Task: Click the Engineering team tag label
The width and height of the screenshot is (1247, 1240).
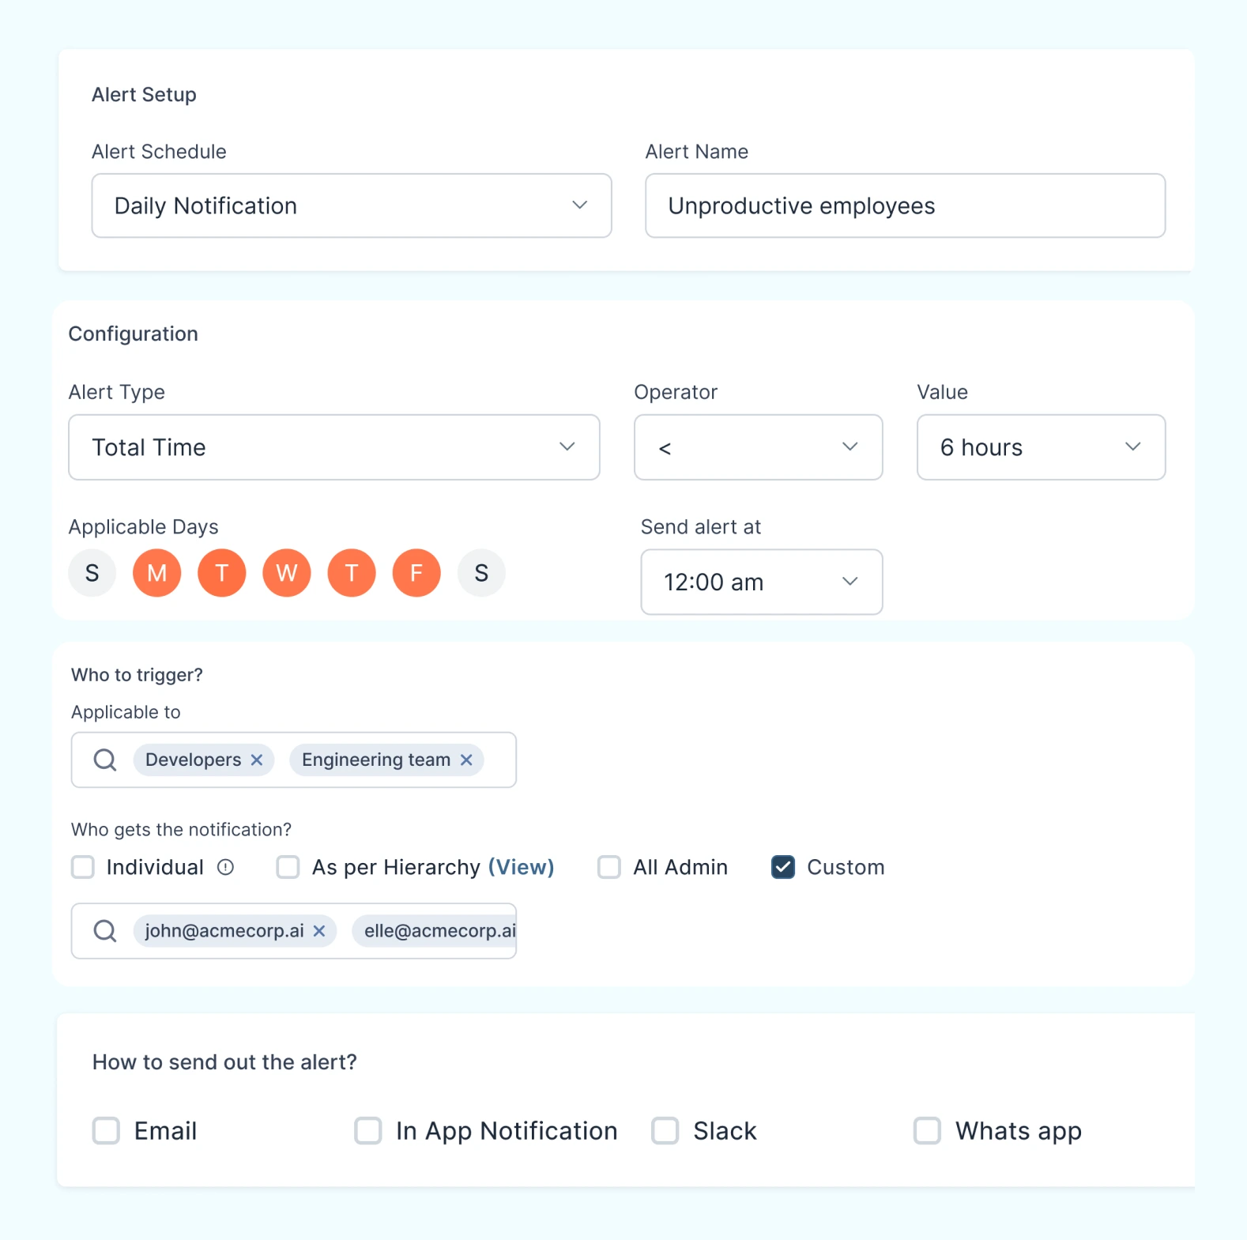Action: (376, 759)
